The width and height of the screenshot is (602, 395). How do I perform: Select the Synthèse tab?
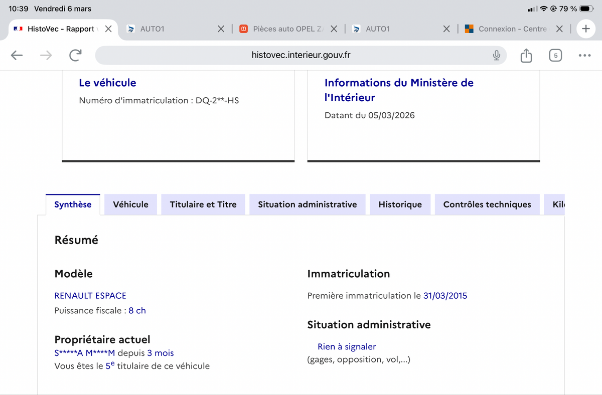point(73,205)
